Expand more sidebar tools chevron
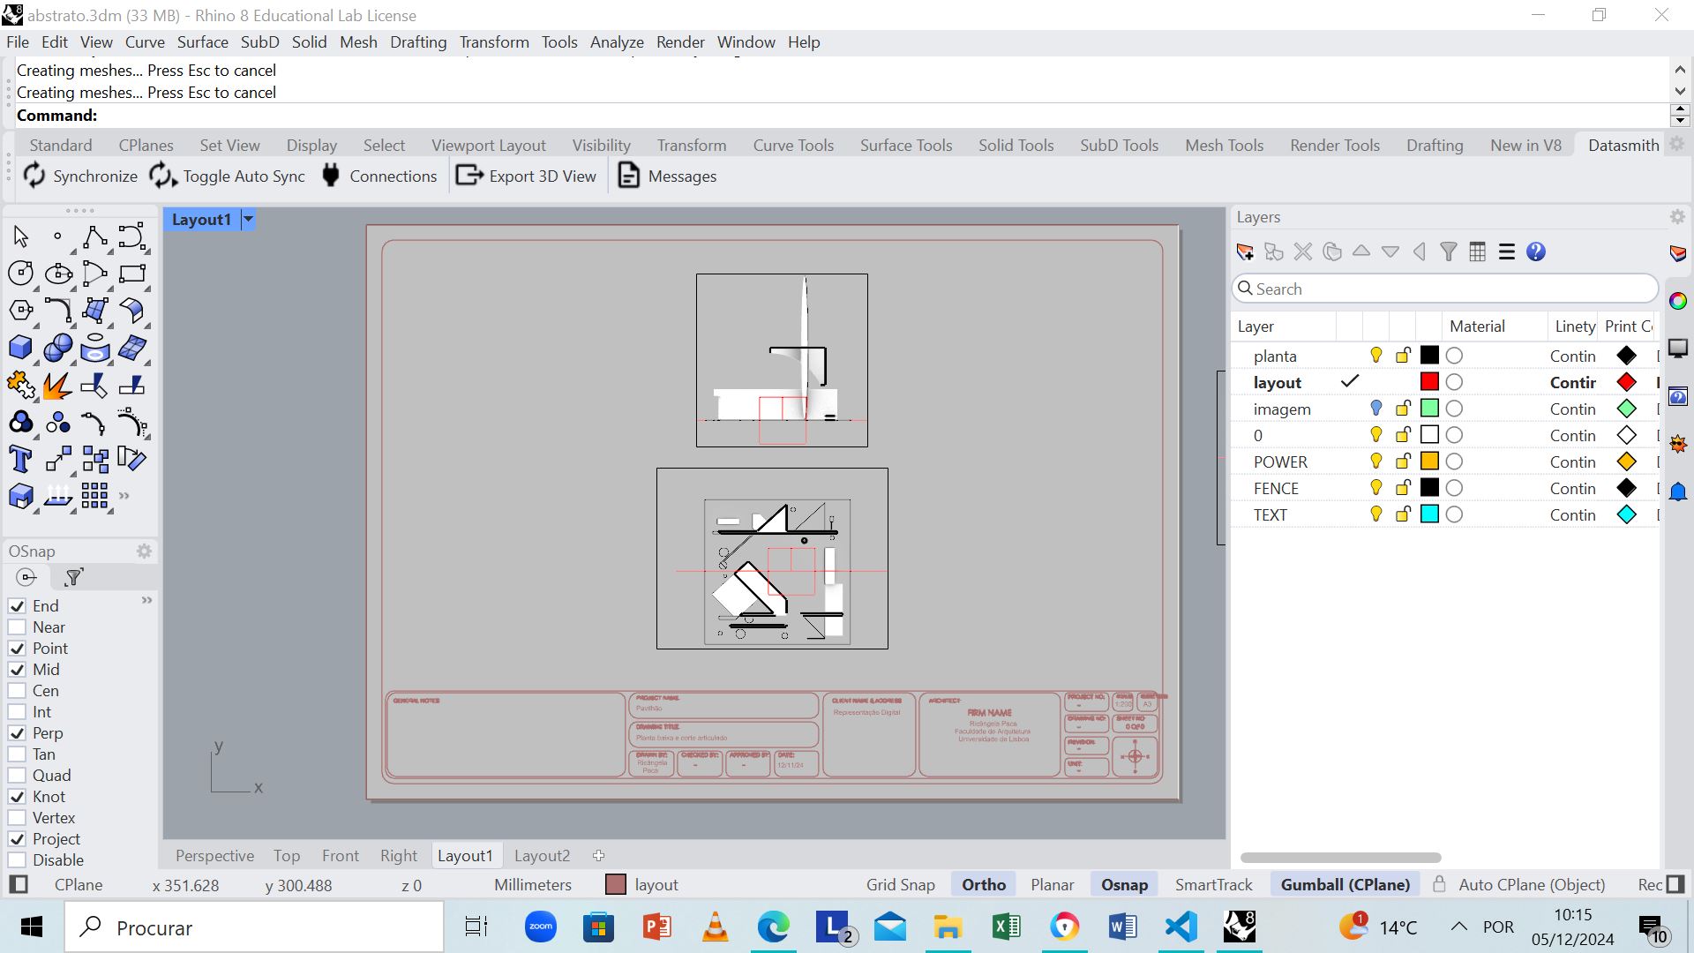Screen dimensions: 1694x953 click(x=124, y=496)
